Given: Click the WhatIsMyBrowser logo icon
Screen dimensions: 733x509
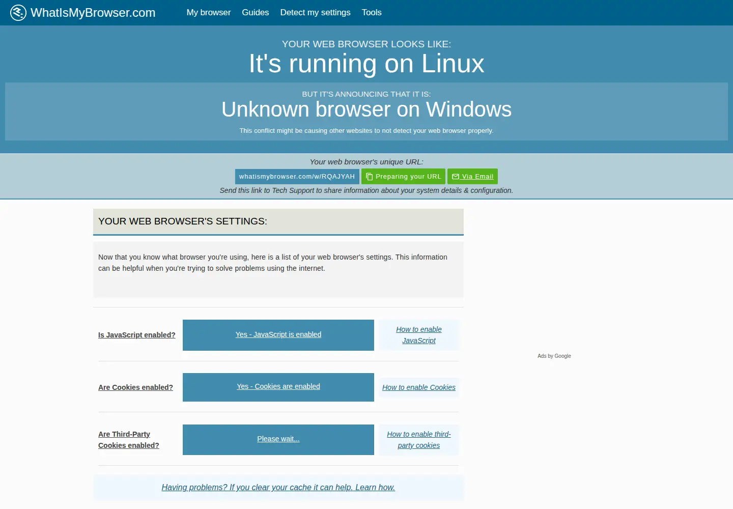Looking at the screenshot, I should (x=18, y=13).
